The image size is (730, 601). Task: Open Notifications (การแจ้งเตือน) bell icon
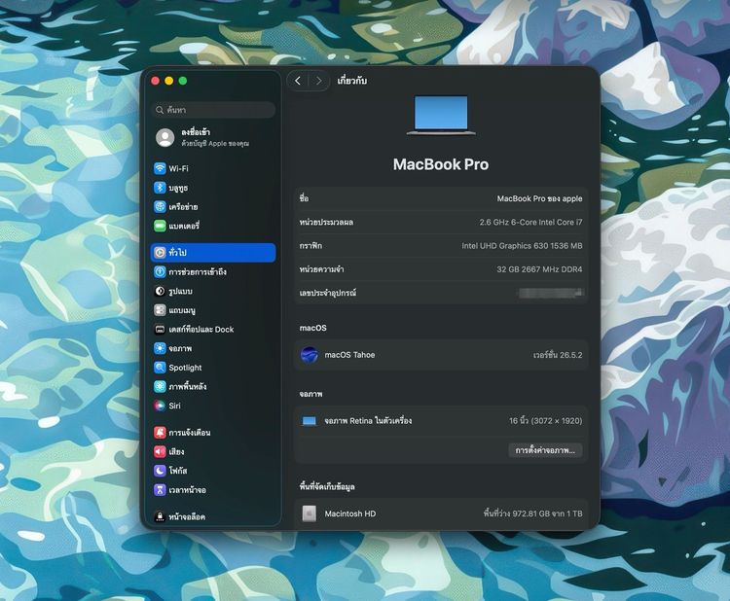160,433
